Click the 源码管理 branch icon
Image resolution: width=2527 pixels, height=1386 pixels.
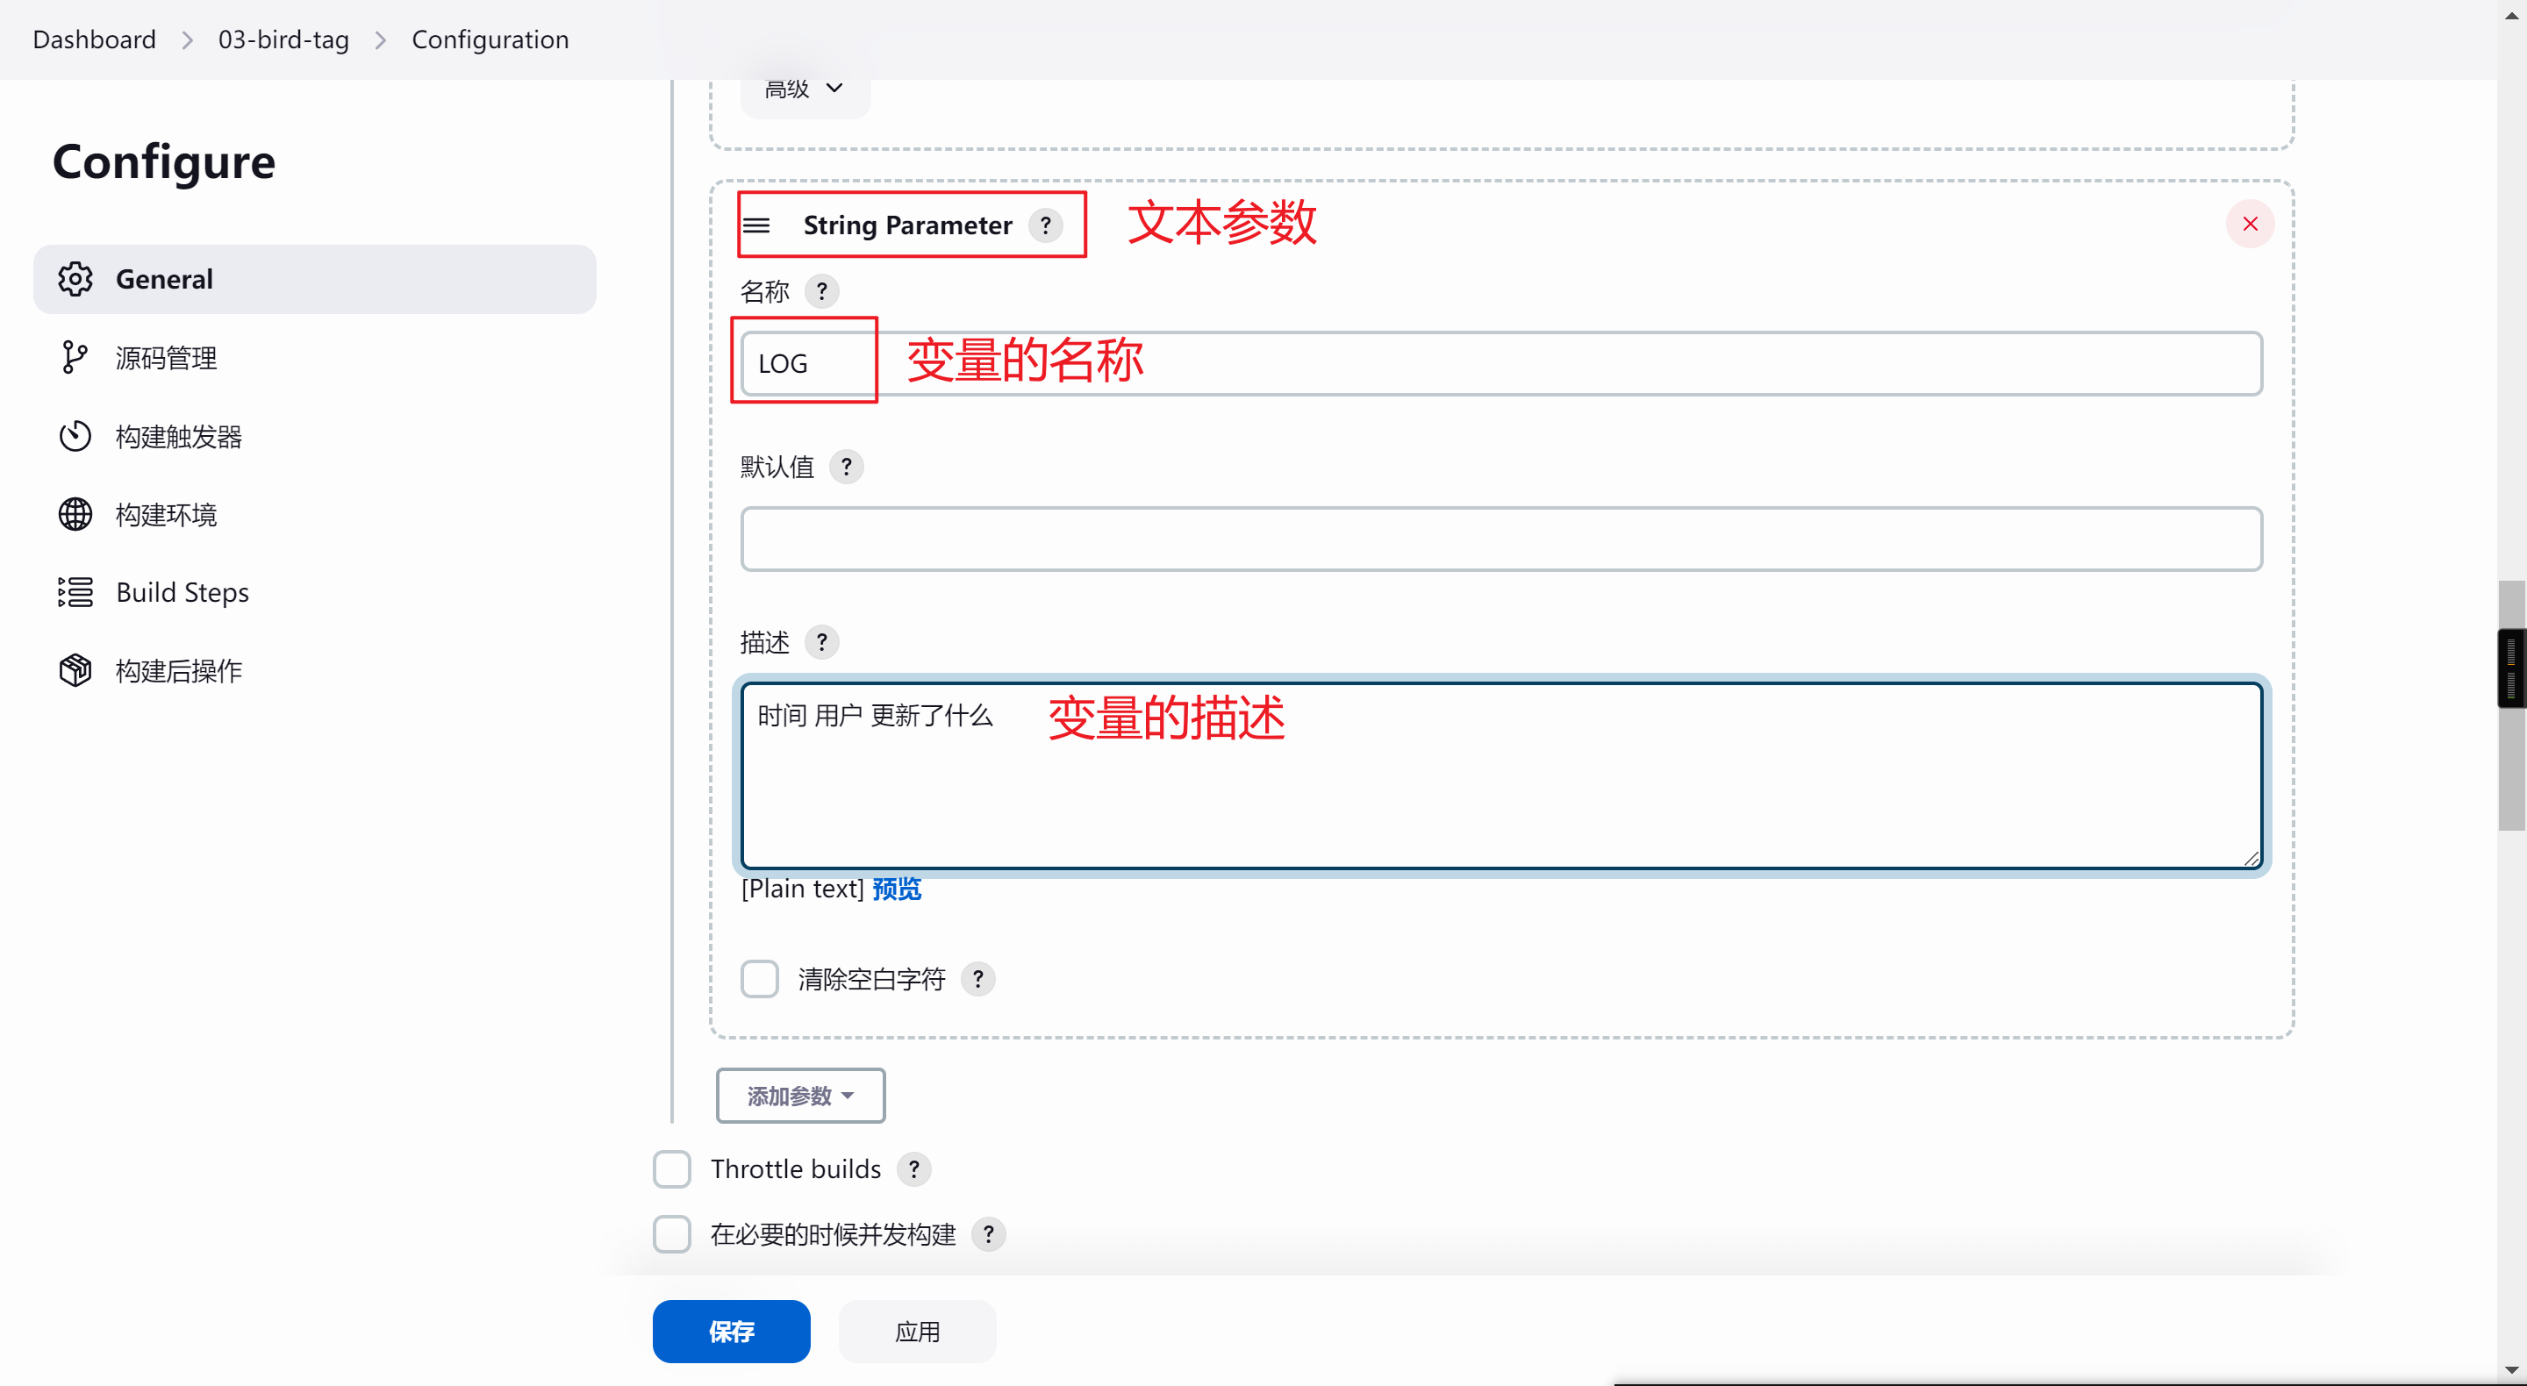point(75,357)
